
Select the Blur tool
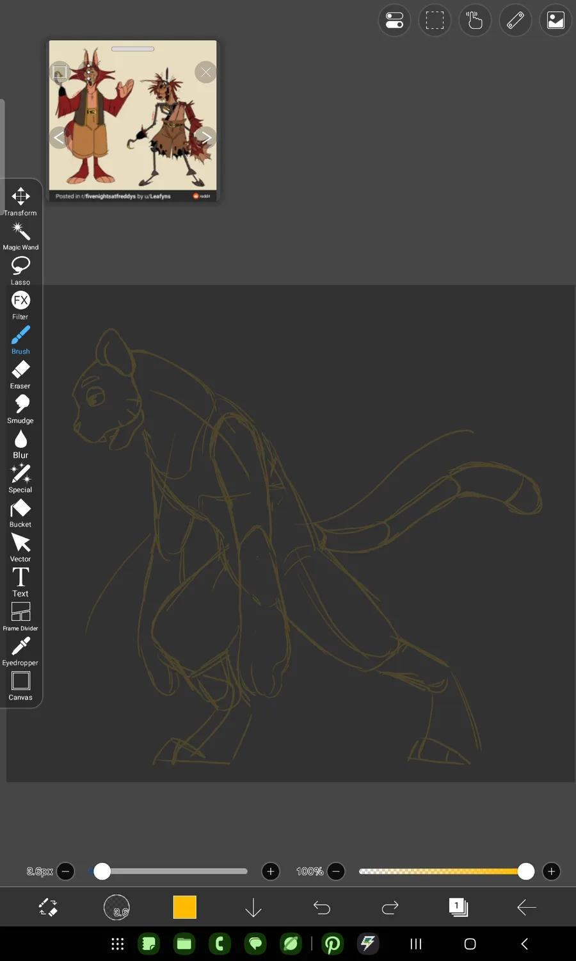coord(20,443)
